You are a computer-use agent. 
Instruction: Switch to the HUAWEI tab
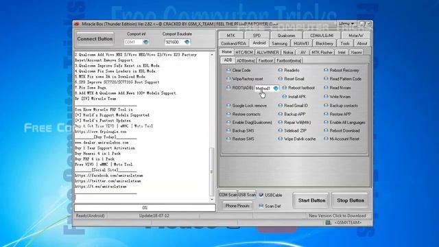tap(302, 44)
